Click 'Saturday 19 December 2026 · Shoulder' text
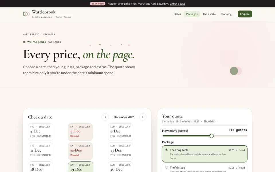This screenshot has width=275, height=172. coord(189,122)
